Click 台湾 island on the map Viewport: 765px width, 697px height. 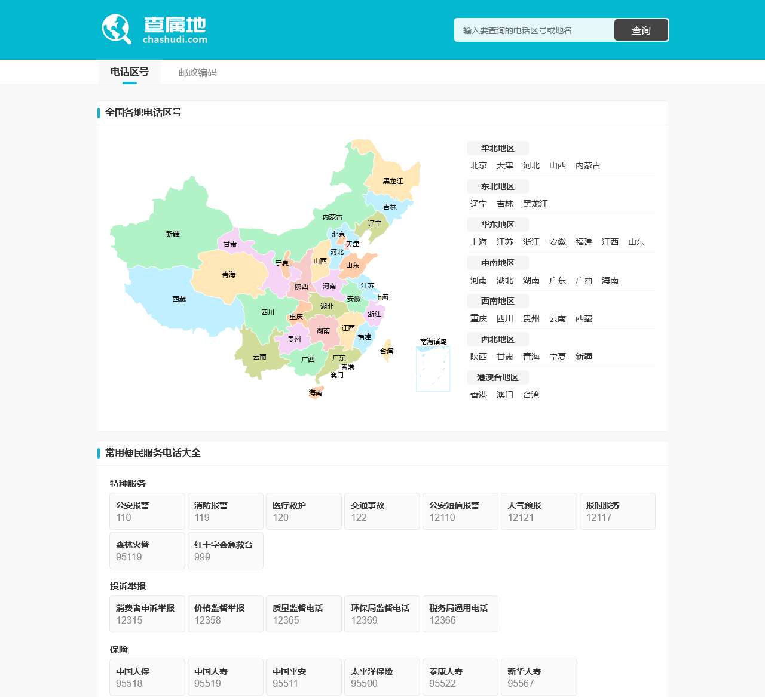coord(386,352)
